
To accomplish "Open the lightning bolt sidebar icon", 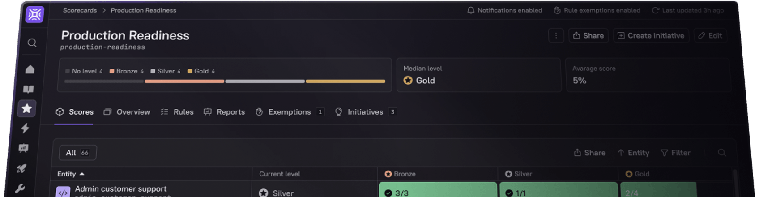I will (x=25, y=128).
